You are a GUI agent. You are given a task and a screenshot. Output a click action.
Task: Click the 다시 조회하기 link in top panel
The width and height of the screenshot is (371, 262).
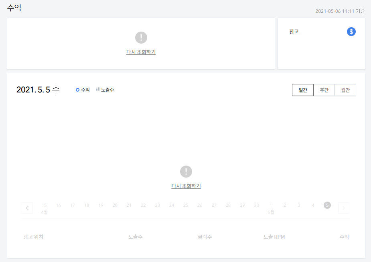pyautogui.click(x=141, y=52)
